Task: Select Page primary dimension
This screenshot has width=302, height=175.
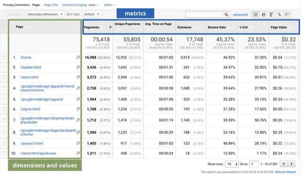Action: pos(36,5)
